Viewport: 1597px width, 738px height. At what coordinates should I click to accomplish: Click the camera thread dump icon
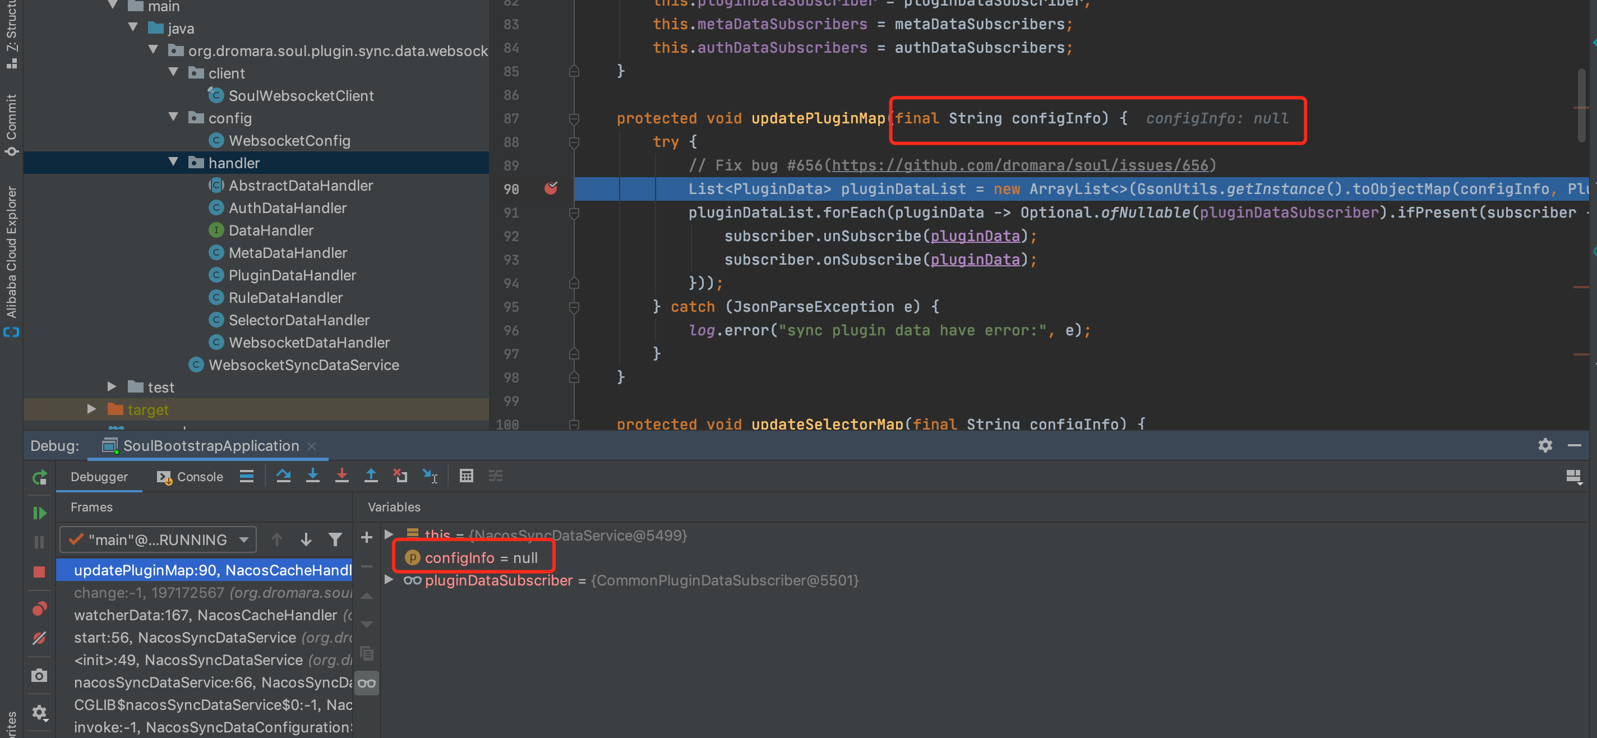click(40, 675)
